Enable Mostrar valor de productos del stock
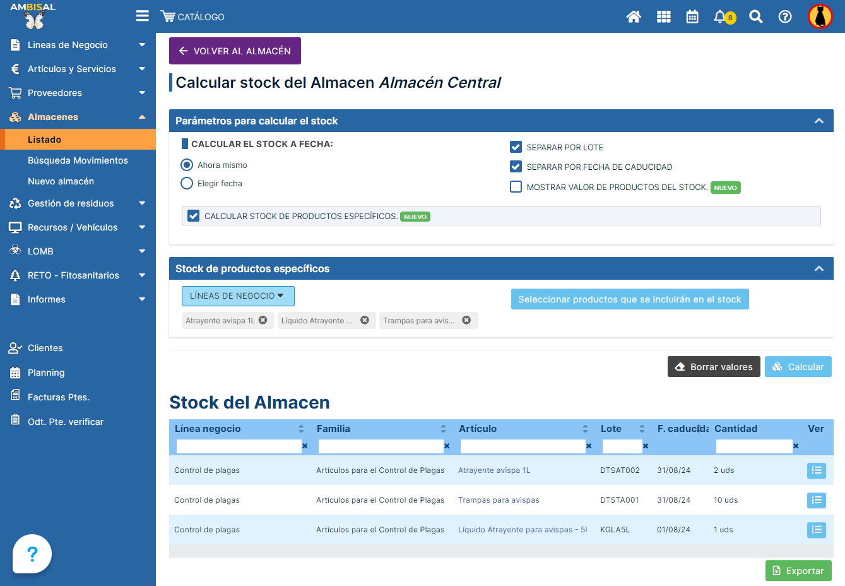 click(x=516, y=187)
